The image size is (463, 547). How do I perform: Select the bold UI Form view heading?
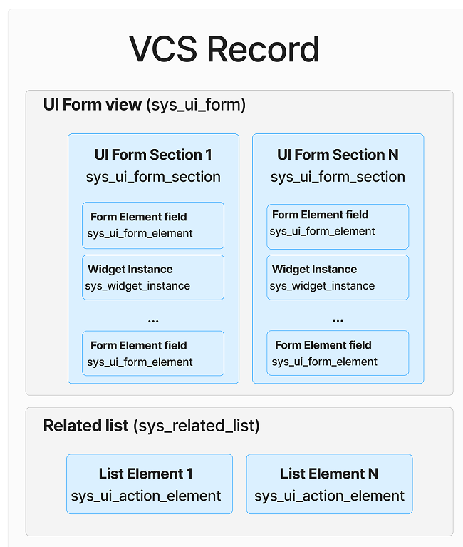coord(93,105)
